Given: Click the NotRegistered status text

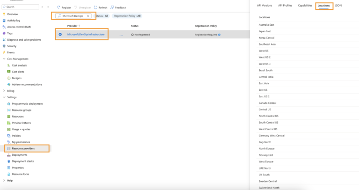Looking at the screenshot, I should coord(142,35).
